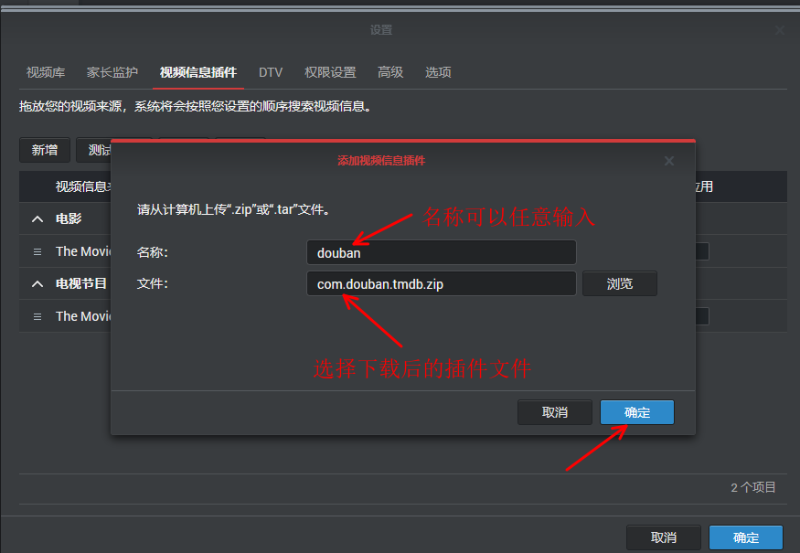This screenshot has height=553, width=800.
Task: Select The Movie row under 电视节目
Action: point(84,316)
